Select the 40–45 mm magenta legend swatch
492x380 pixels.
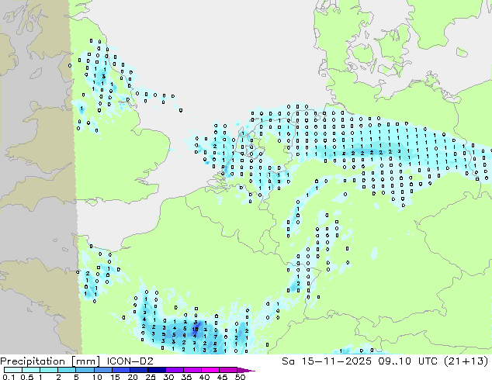[x=210, y=370]
